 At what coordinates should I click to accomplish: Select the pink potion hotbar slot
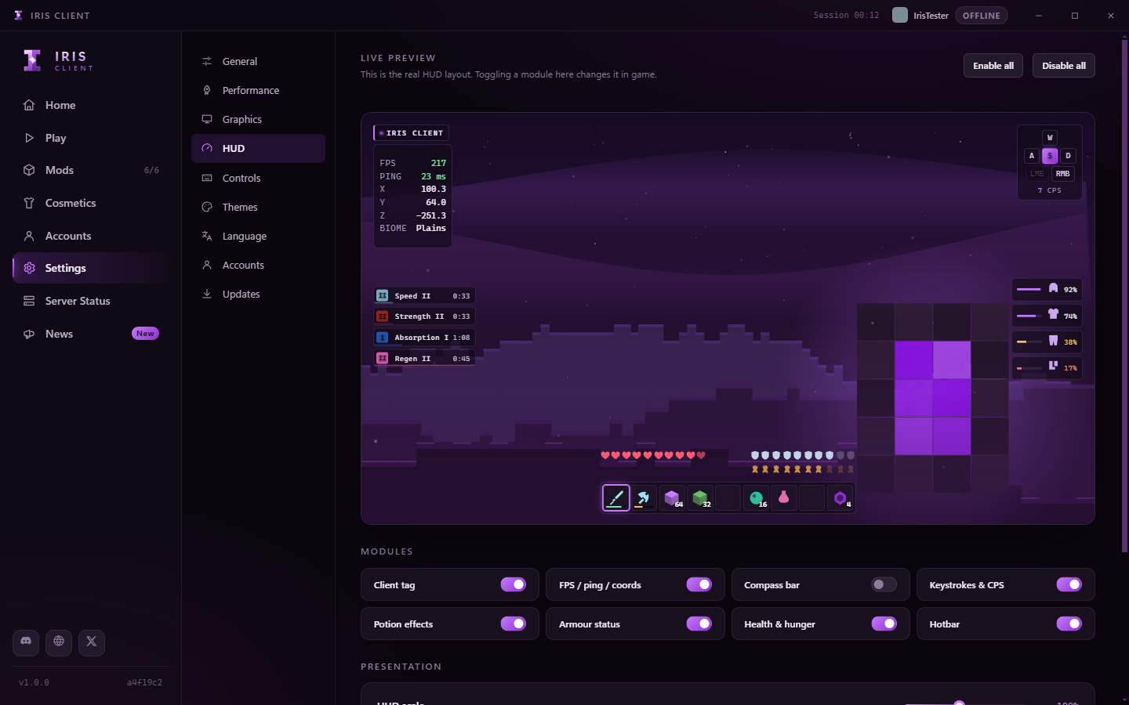click(x=784, y=497)
